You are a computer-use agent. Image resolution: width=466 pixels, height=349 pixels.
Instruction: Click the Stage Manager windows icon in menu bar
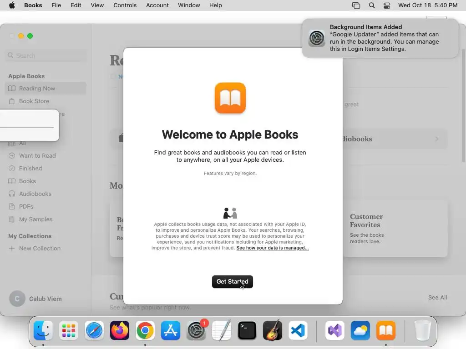[356, 5]
